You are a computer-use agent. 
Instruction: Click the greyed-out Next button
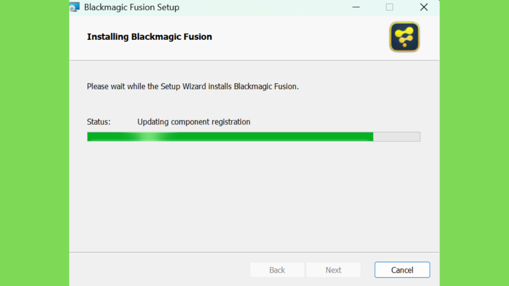point(333,270)
